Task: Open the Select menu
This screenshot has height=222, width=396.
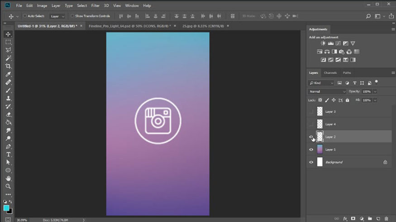Action: point(82,5)
